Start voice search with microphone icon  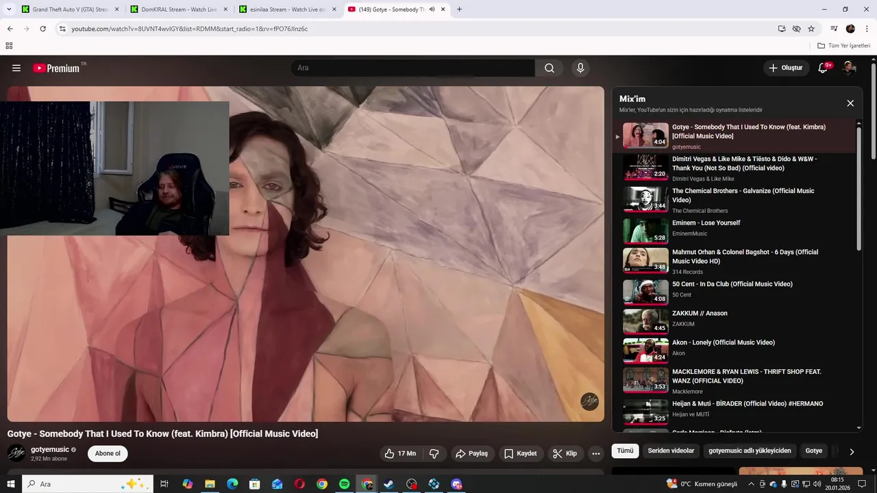580,68
